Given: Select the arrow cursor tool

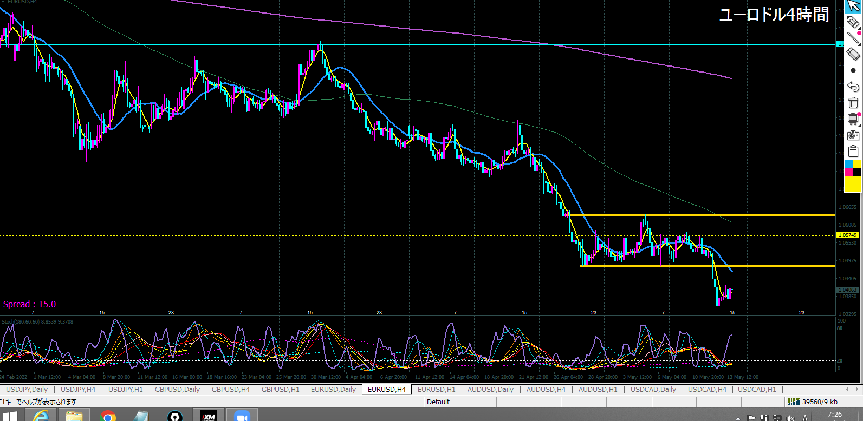Looking at the screenshot, I should (x=853, y=6).
